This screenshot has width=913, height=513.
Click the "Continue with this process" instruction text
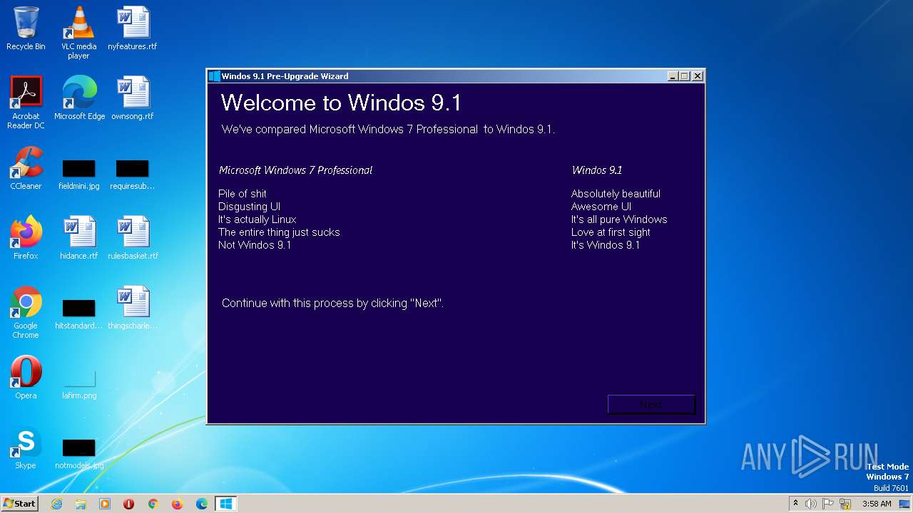point(332,304)
